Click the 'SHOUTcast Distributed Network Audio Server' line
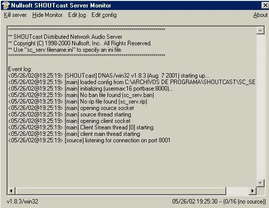Image resolution: width=269 pixels, height=208 pixels. click(65, 37)
